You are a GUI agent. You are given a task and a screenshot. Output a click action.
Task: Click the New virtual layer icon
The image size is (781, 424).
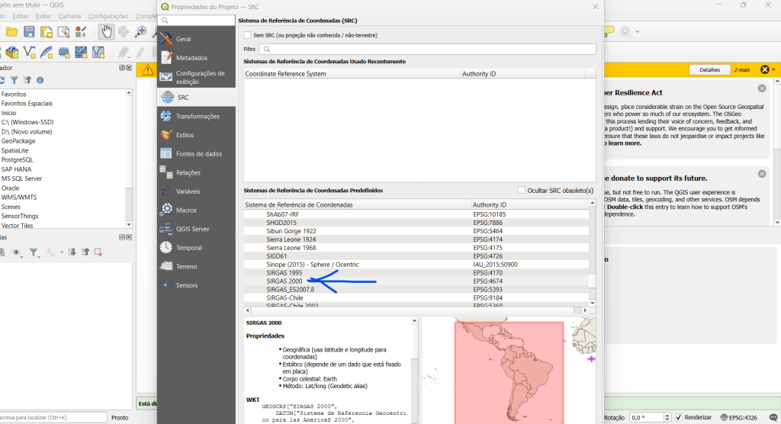tap(98, 52)
